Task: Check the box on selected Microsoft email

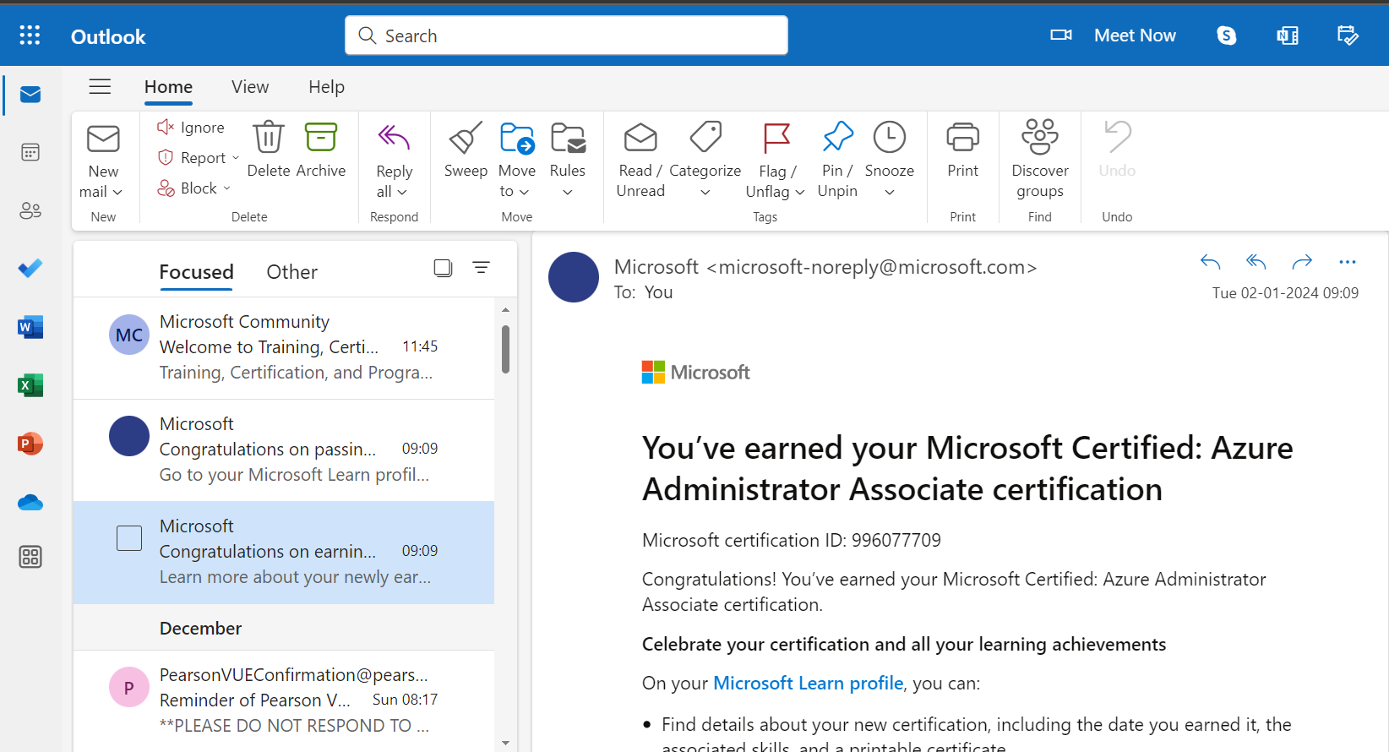Action: coord(129,538)
